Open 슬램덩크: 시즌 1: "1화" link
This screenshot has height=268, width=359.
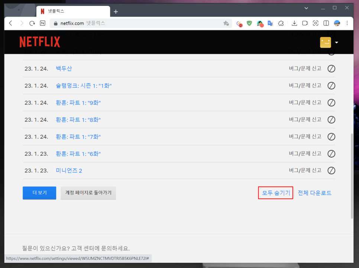pos(84,86)
